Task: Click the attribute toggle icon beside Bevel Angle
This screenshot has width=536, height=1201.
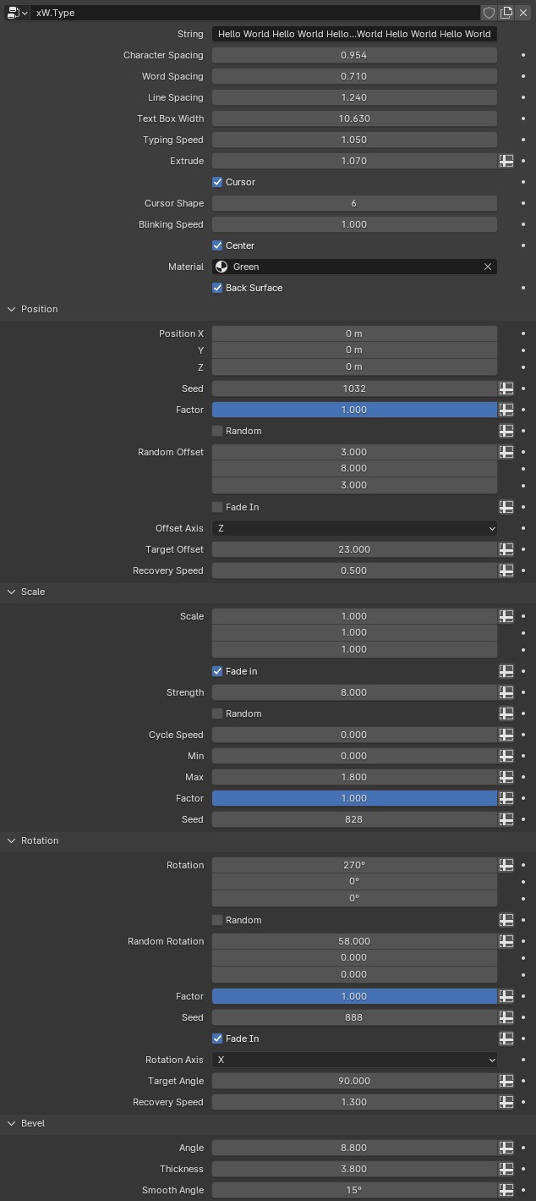Action: (506, 1148)
